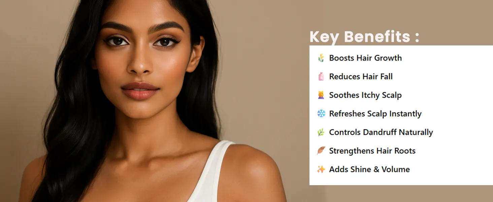Select the Refreshes Scalp Instantly text
493x202 pixels.
pyautogui.click(x=375, y=114)
